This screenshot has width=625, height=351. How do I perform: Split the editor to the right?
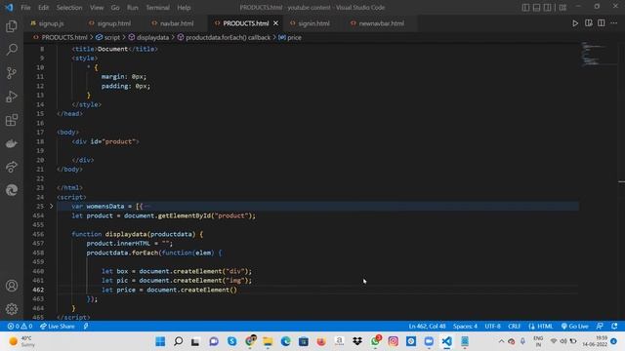[602, 23]
